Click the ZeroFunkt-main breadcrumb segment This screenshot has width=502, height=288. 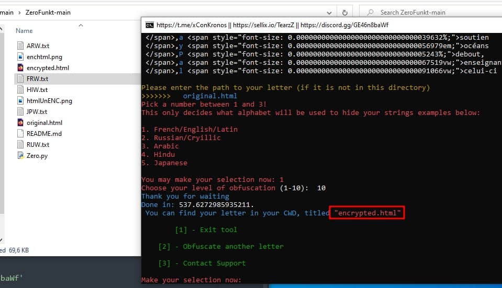coord(48,13)
